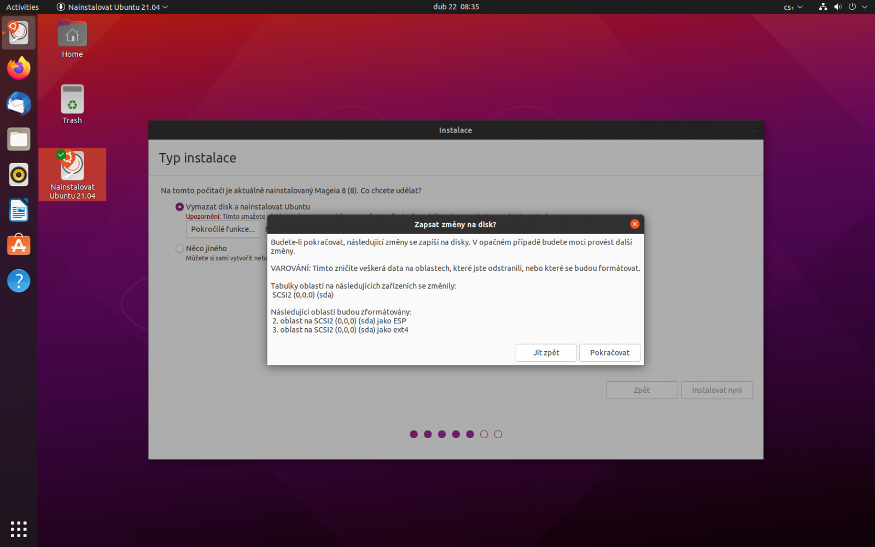This screenshot has height=547, width=875.
Task: Click the Jít zpět button
Action: [x=545, y=352]
